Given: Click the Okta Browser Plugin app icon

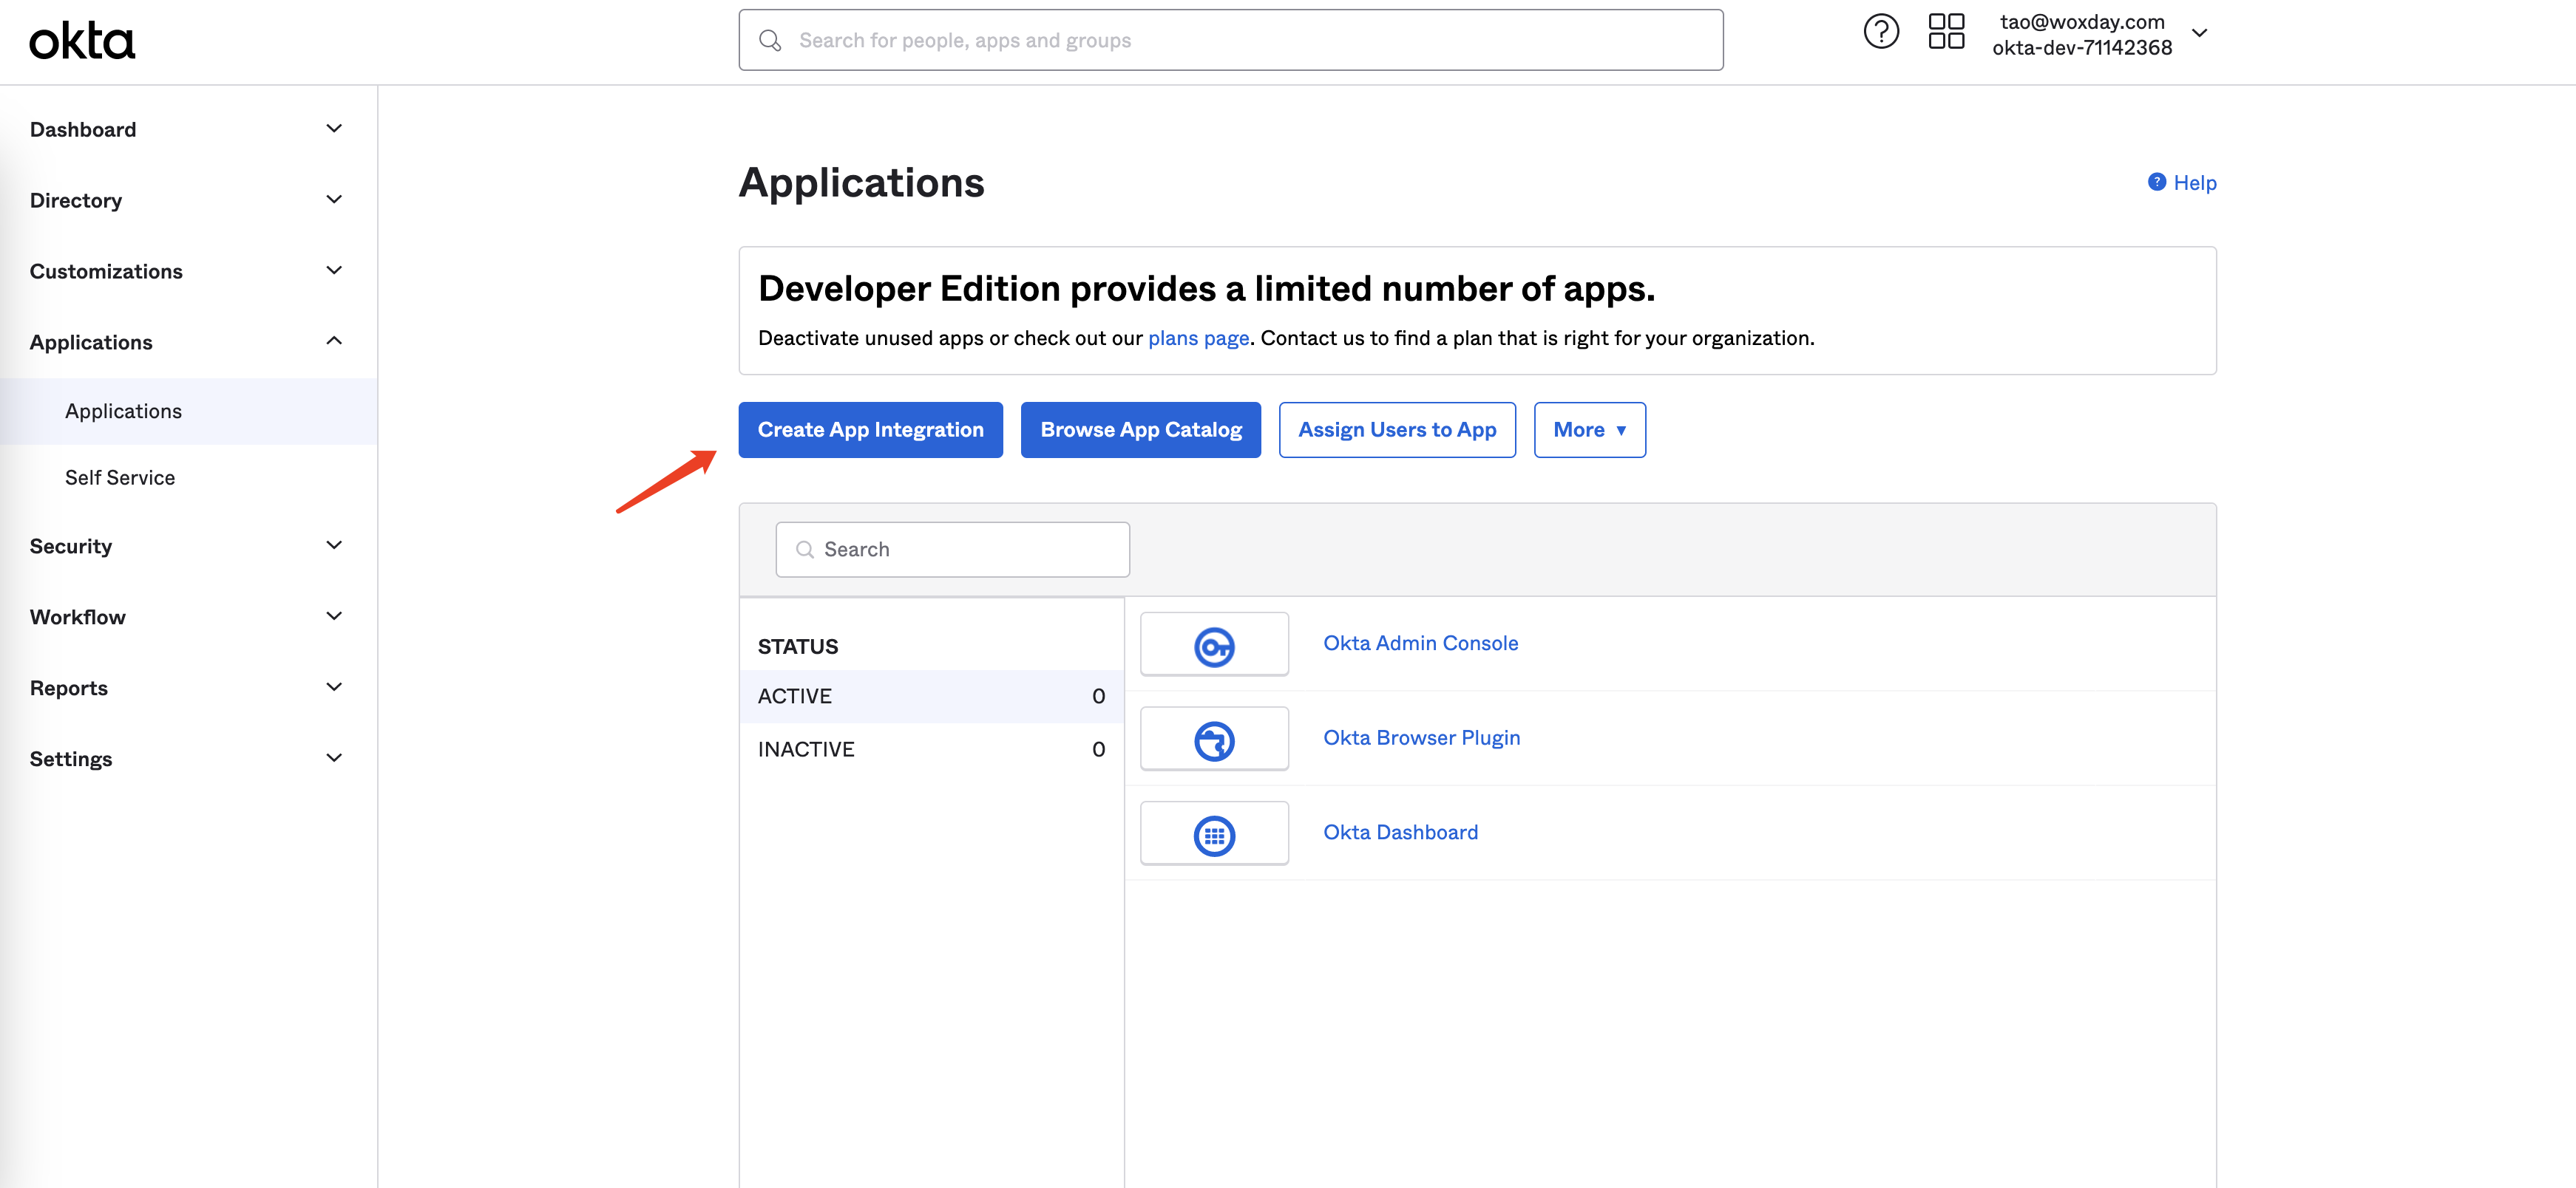Looking at the screenshot, I should [x=1214, y=740].
